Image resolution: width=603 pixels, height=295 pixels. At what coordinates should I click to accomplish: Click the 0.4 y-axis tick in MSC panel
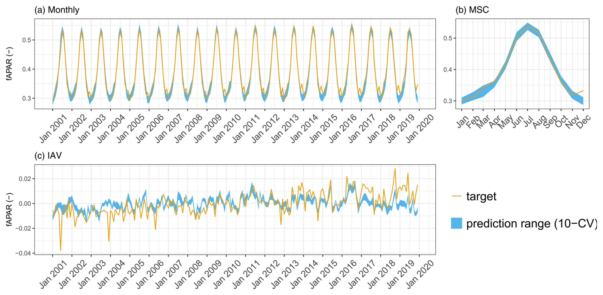click(447, 69)
